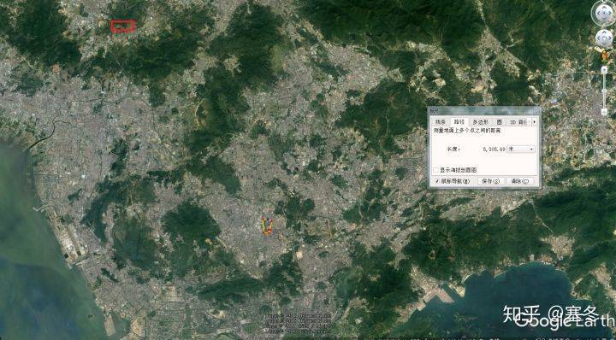Click the red rectangle map overlay
Image resolution: width=616 pixels, height=340 pixels.
coord(123,26)
